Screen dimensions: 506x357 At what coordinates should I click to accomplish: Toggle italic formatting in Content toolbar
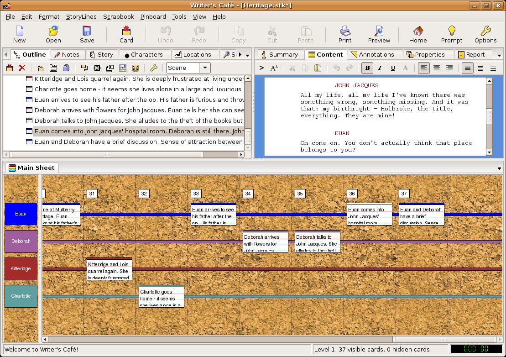click(x=380, y=68)
